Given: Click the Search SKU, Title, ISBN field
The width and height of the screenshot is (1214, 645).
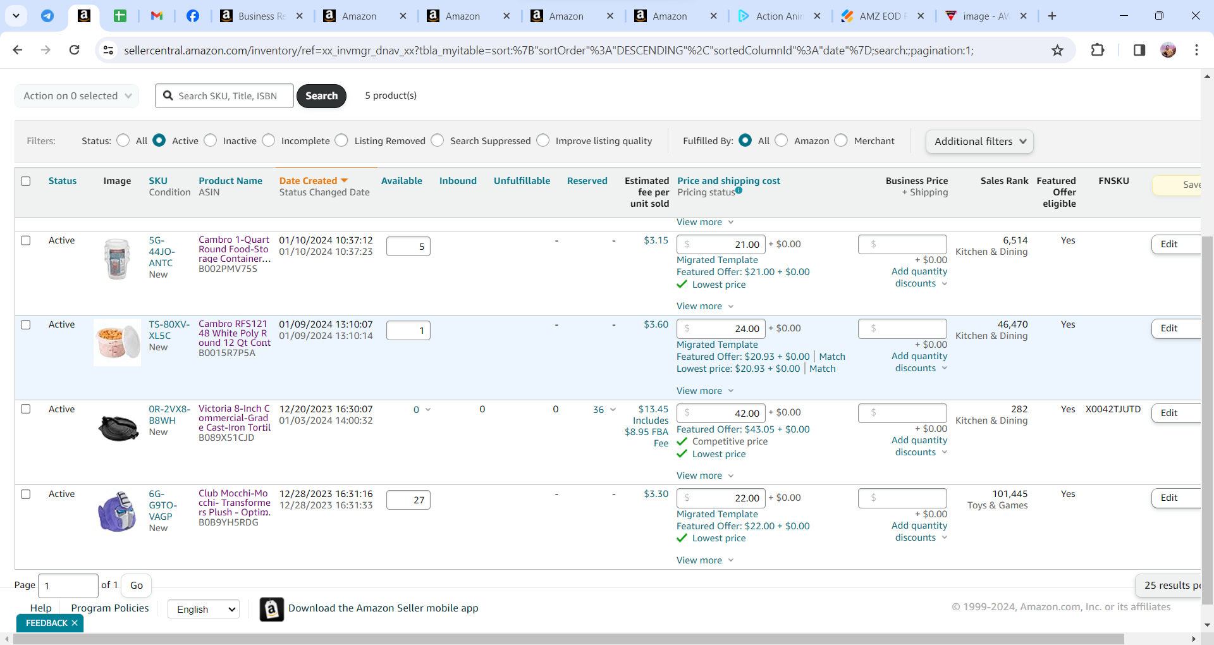Looking at the screenshot, I should [x=224, y=96].
